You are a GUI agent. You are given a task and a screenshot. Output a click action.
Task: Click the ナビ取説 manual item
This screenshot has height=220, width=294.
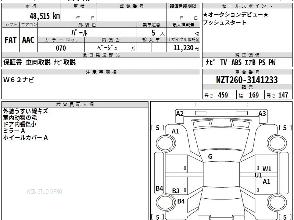tap(65, 62)
